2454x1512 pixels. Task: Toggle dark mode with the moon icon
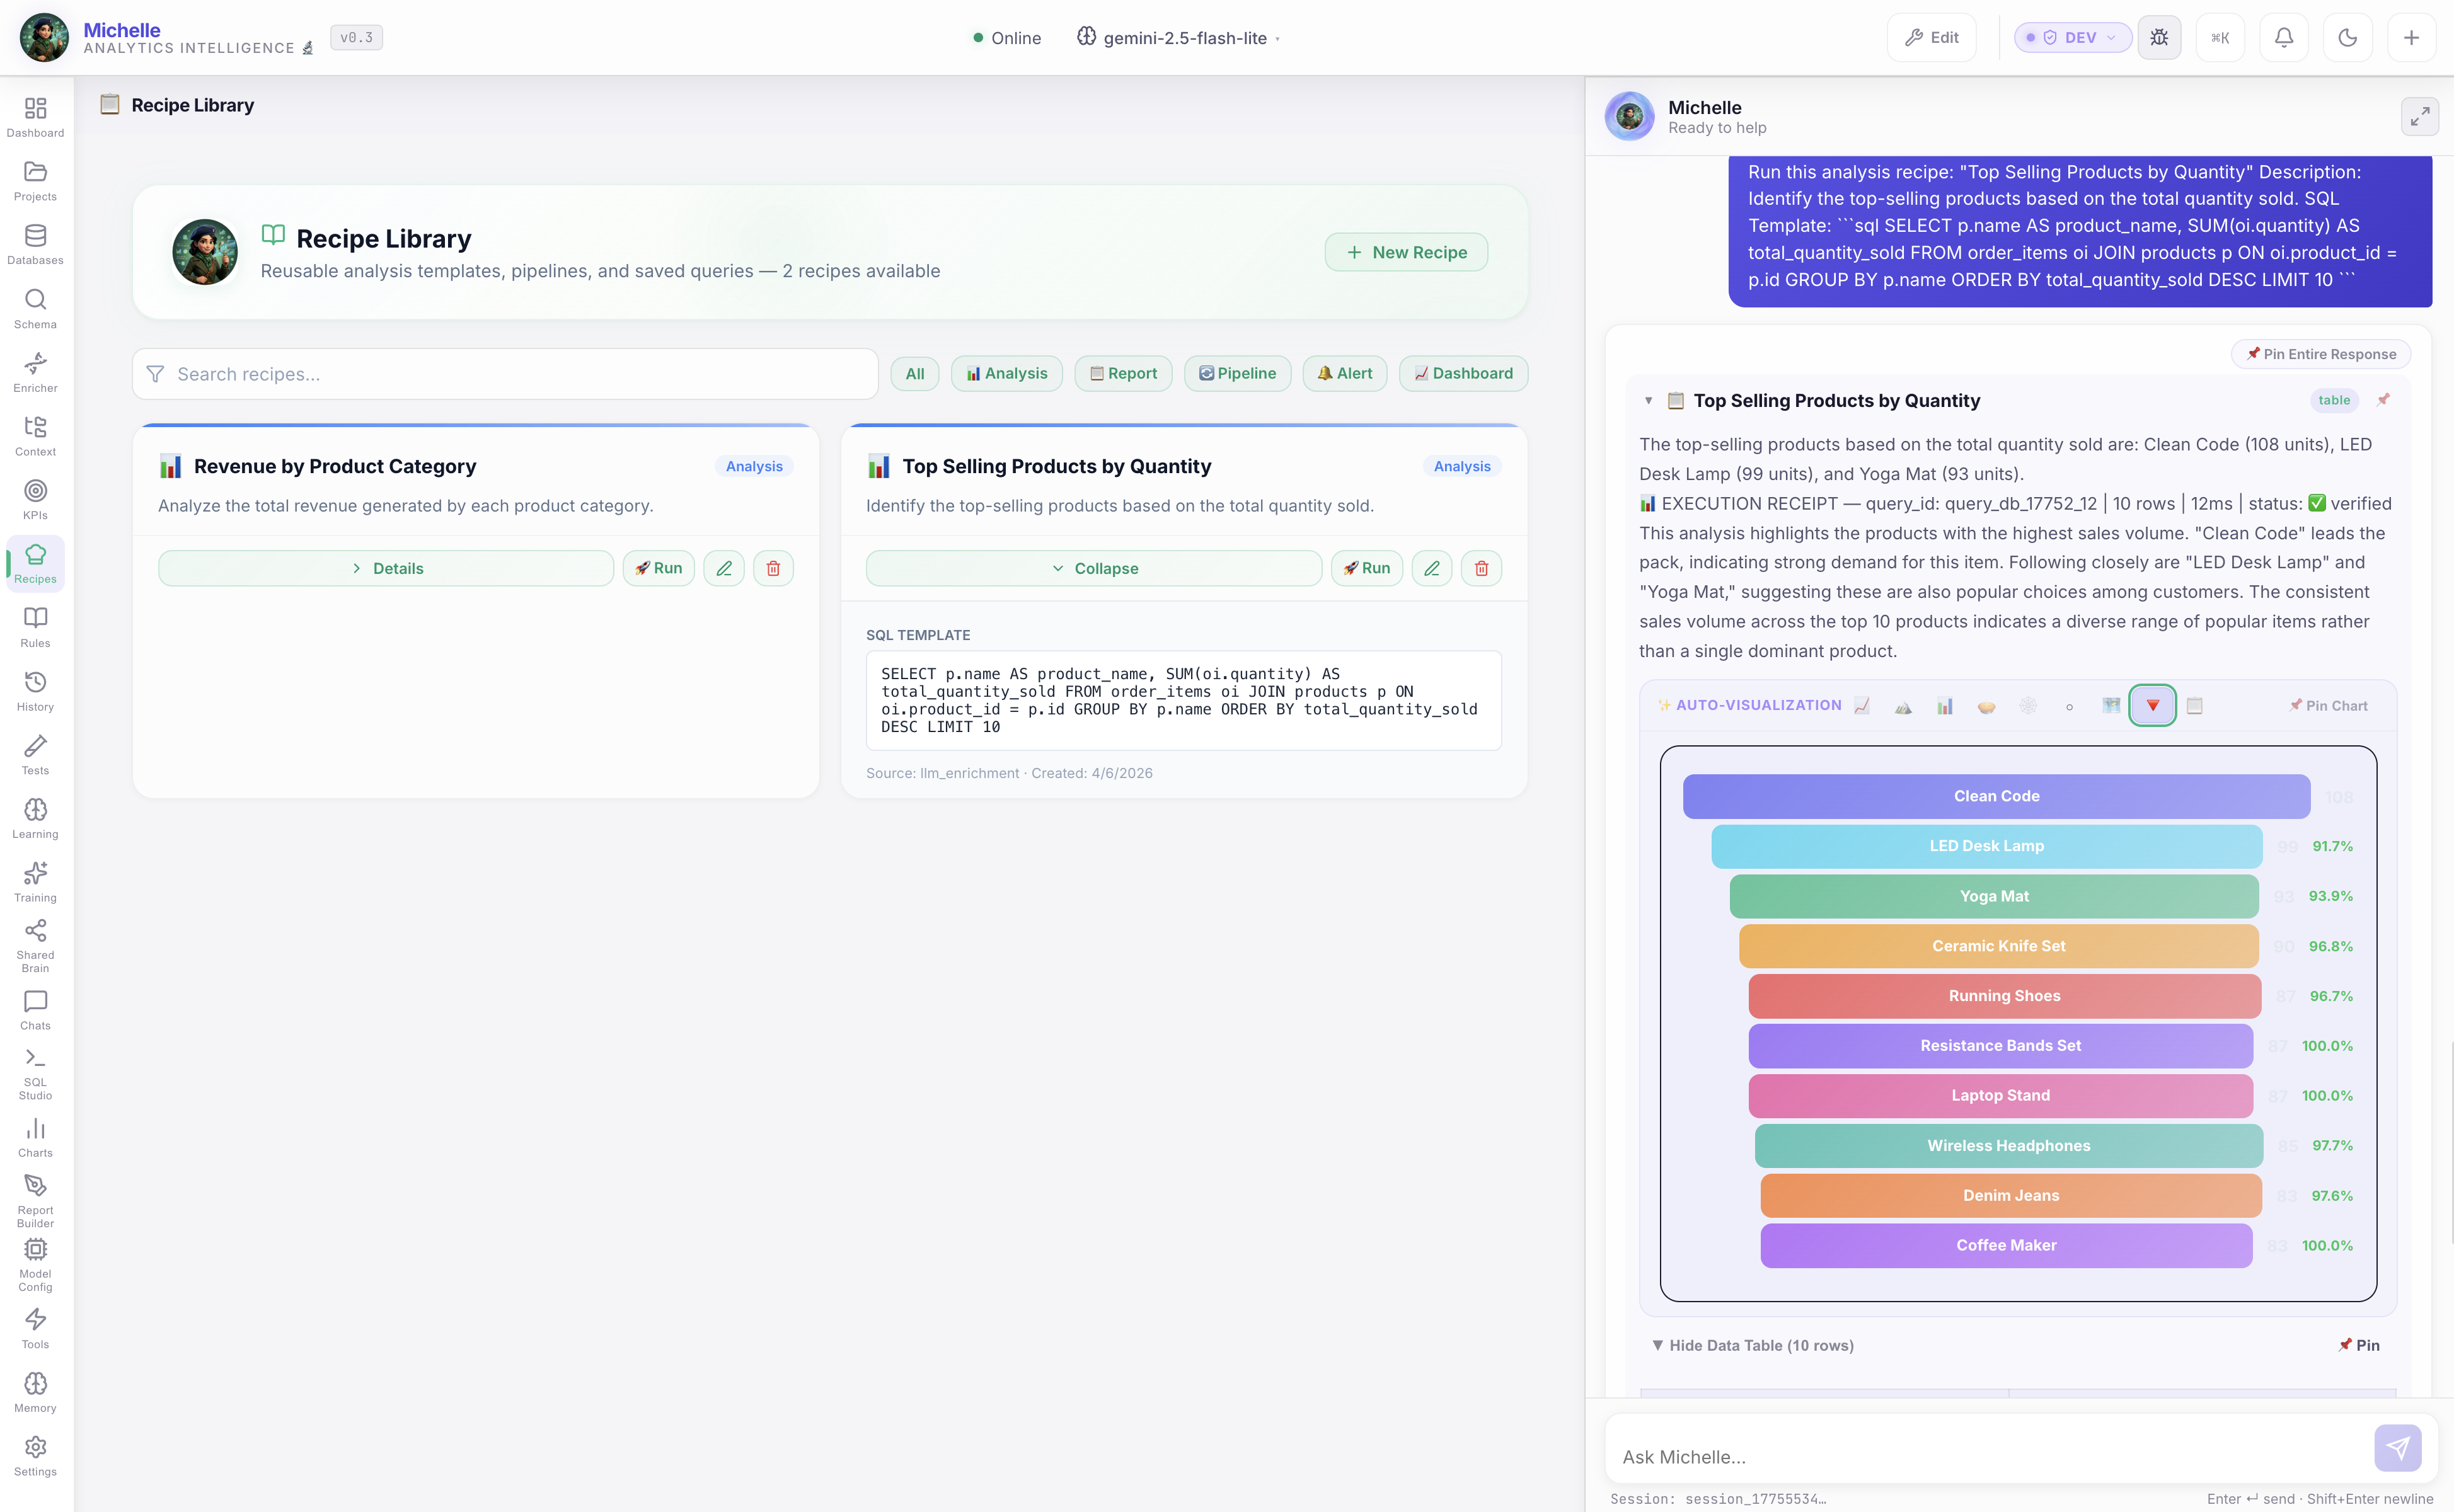(x=2347, y=37)
